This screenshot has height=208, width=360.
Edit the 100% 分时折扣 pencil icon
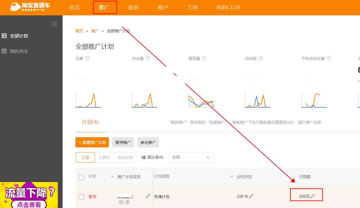pyautogui.click(x=251, y=196)
